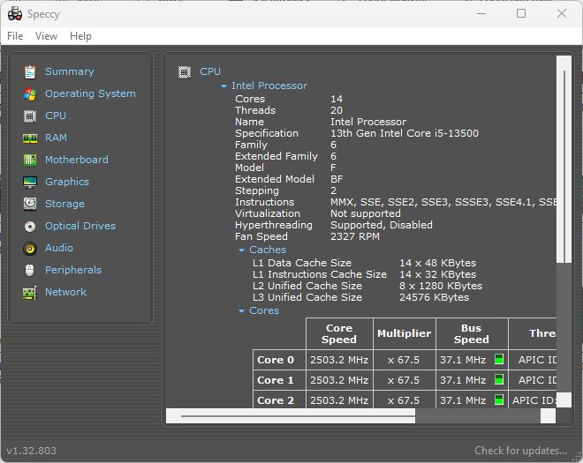Open the Storage section

[x=64, y=204]
